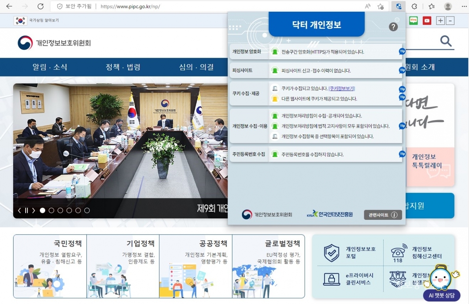The image size is (469, 304).
Task: Expand the 관련사이트 info panel
Action: (x=382, y=215)
